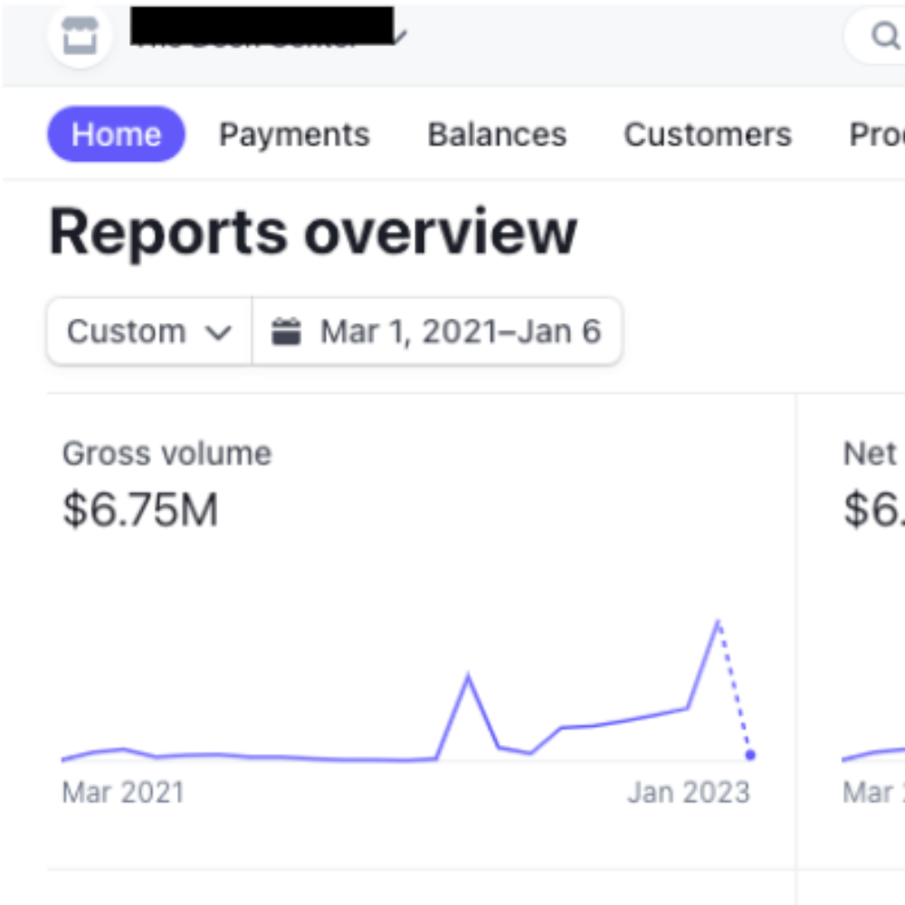This screenshot has width=905, height=905.
Task: Click the storefront icon in the top bar
Action: (x=80, y=36)
